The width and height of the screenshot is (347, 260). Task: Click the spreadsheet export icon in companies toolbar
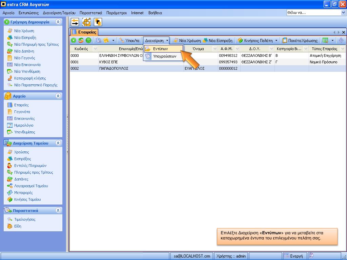coord(325,41)
